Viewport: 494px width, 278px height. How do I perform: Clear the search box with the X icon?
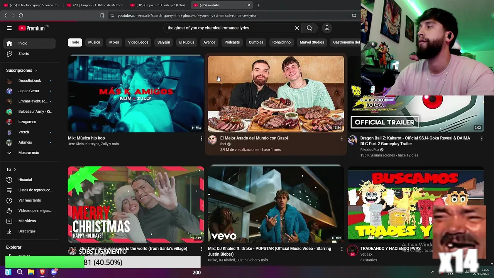tap(297, 28)
